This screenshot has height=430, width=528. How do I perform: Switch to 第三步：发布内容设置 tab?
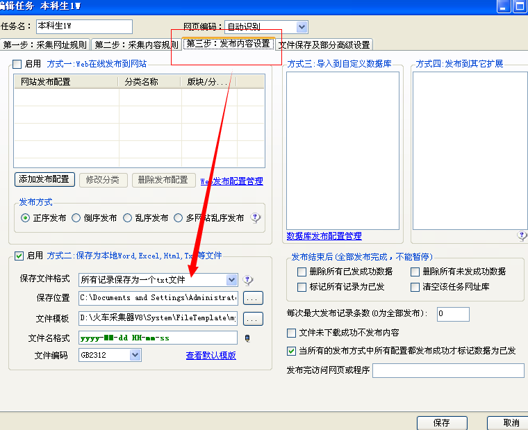229,44
